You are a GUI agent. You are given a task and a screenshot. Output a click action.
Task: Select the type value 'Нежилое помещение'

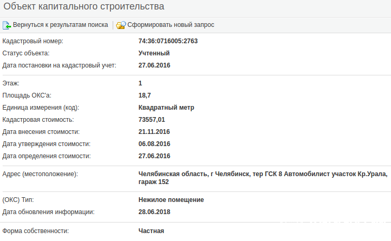tap(171, 200)
